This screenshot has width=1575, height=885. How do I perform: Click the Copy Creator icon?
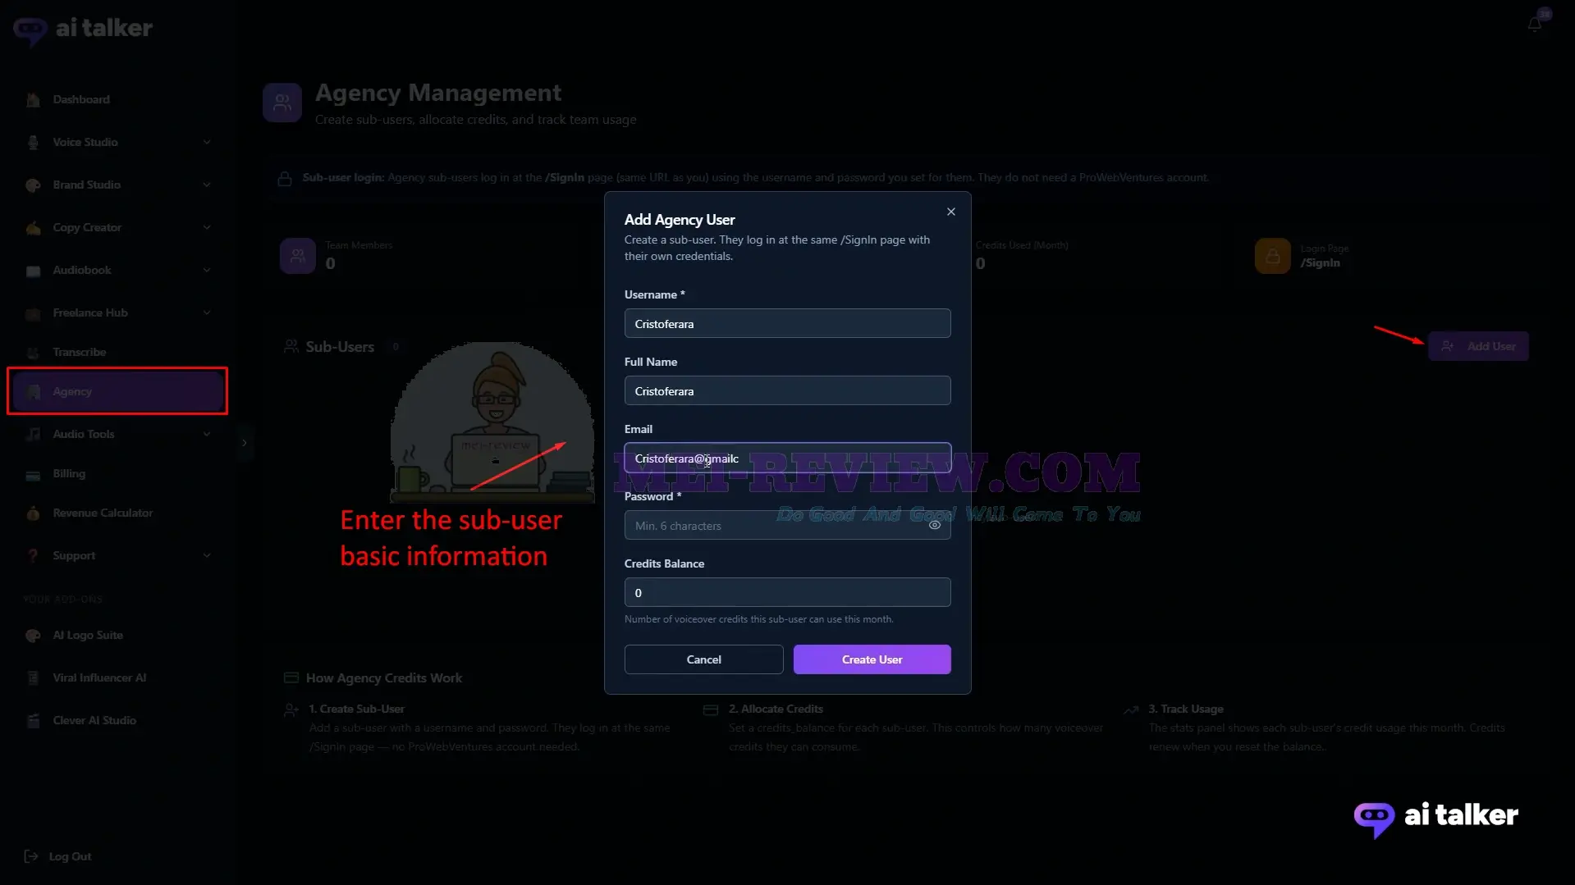coord(33,227)
